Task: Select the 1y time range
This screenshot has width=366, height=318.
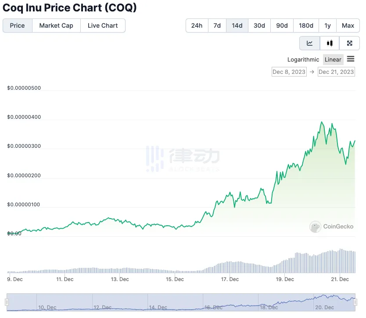Action: click(327, 26)
